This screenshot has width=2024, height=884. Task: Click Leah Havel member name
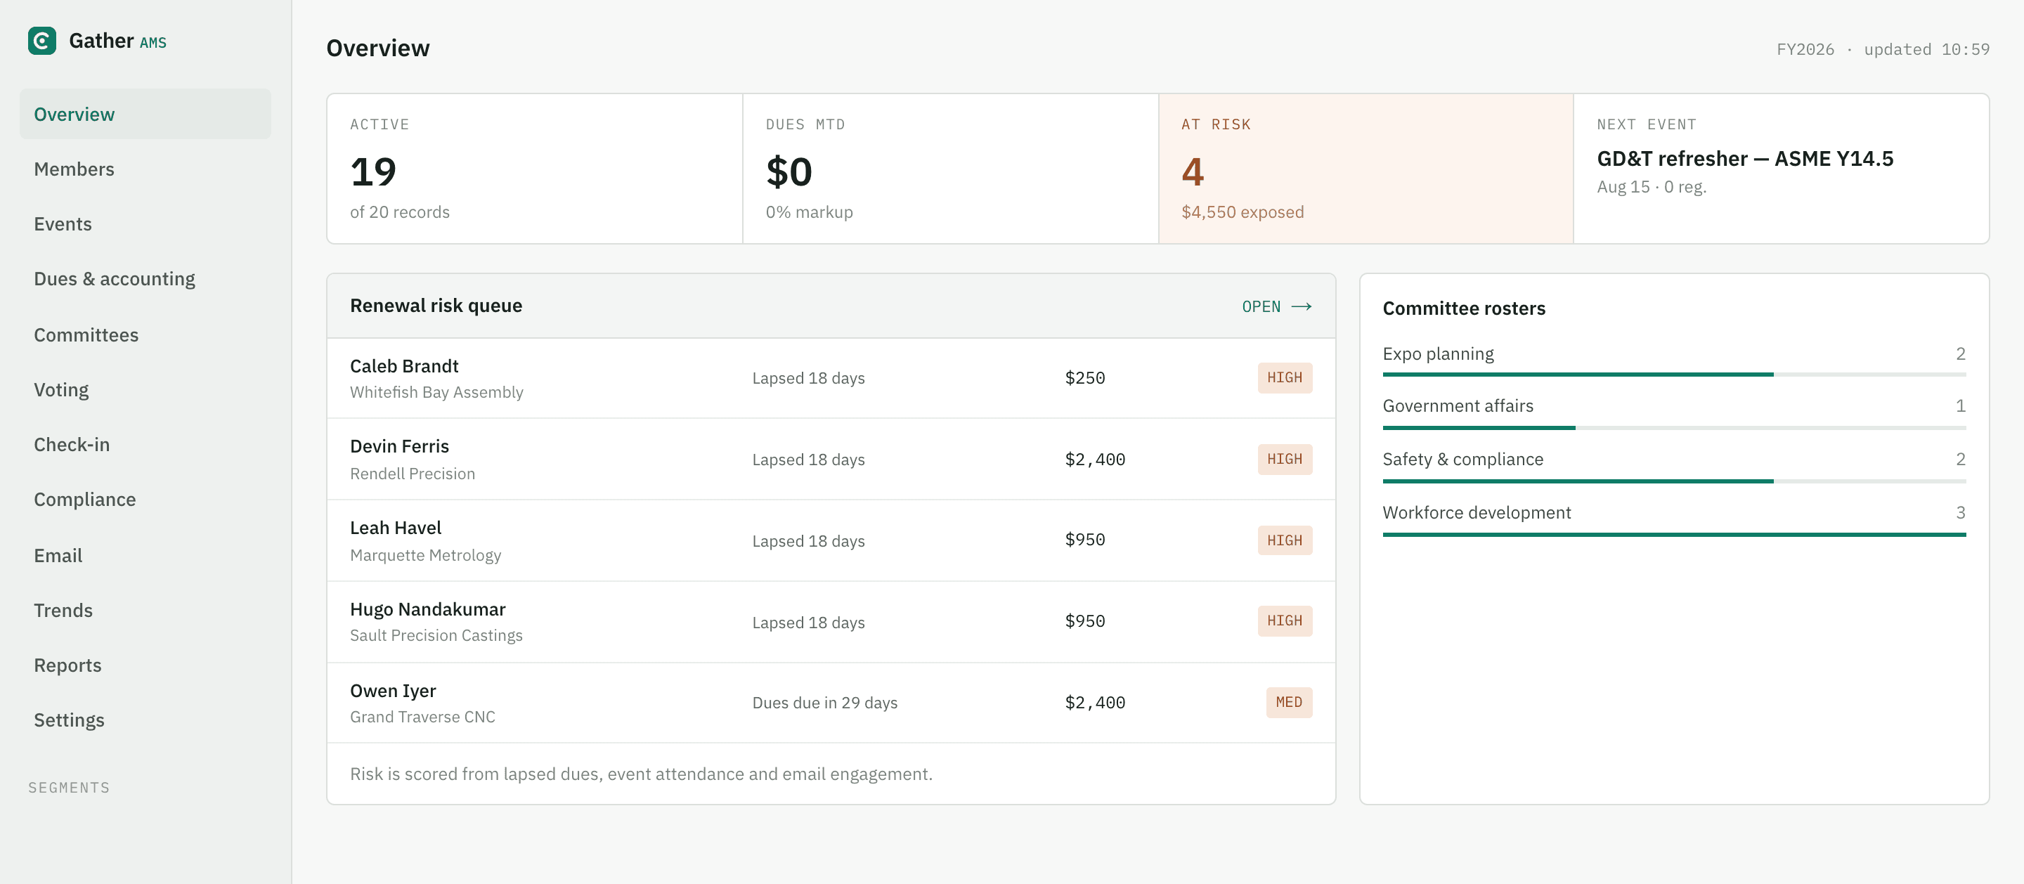click(395, 528)
